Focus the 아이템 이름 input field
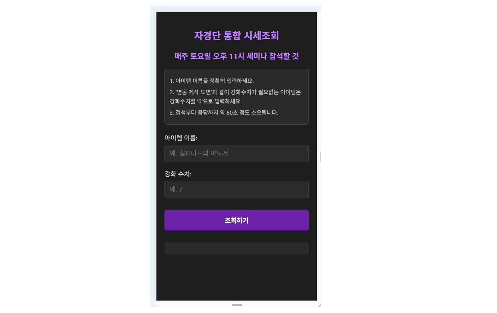Image resolution: width=497 pixels, height=313 pixels. click(237, 153)
